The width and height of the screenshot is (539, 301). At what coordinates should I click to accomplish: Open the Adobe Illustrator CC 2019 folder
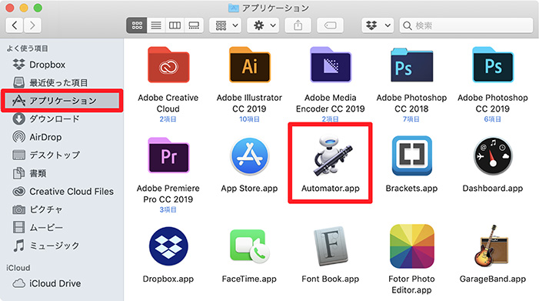coord(250,65)
